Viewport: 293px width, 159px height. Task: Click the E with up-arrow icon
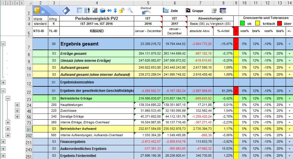pos(87,10)
